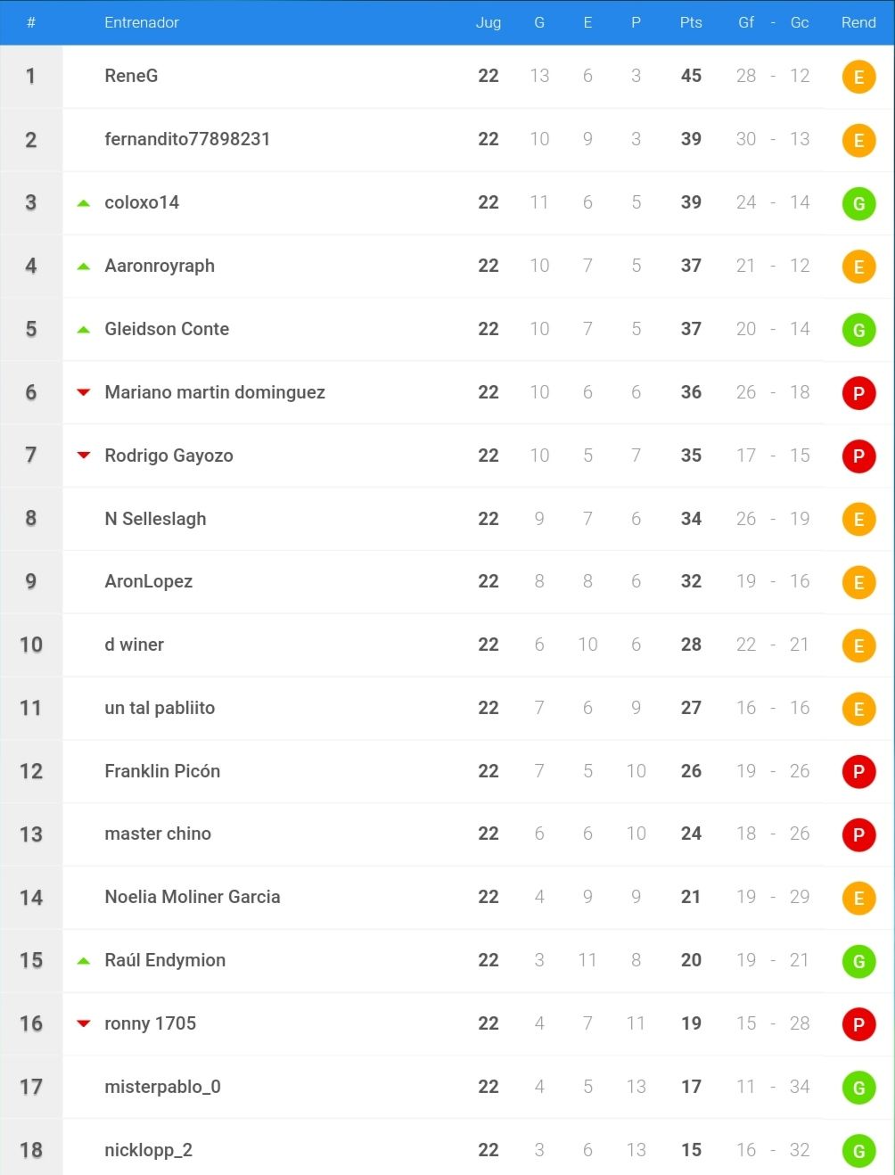Click the Rend column header
The width and height of the screenshot is (895, 1175).
click(858, 22)
